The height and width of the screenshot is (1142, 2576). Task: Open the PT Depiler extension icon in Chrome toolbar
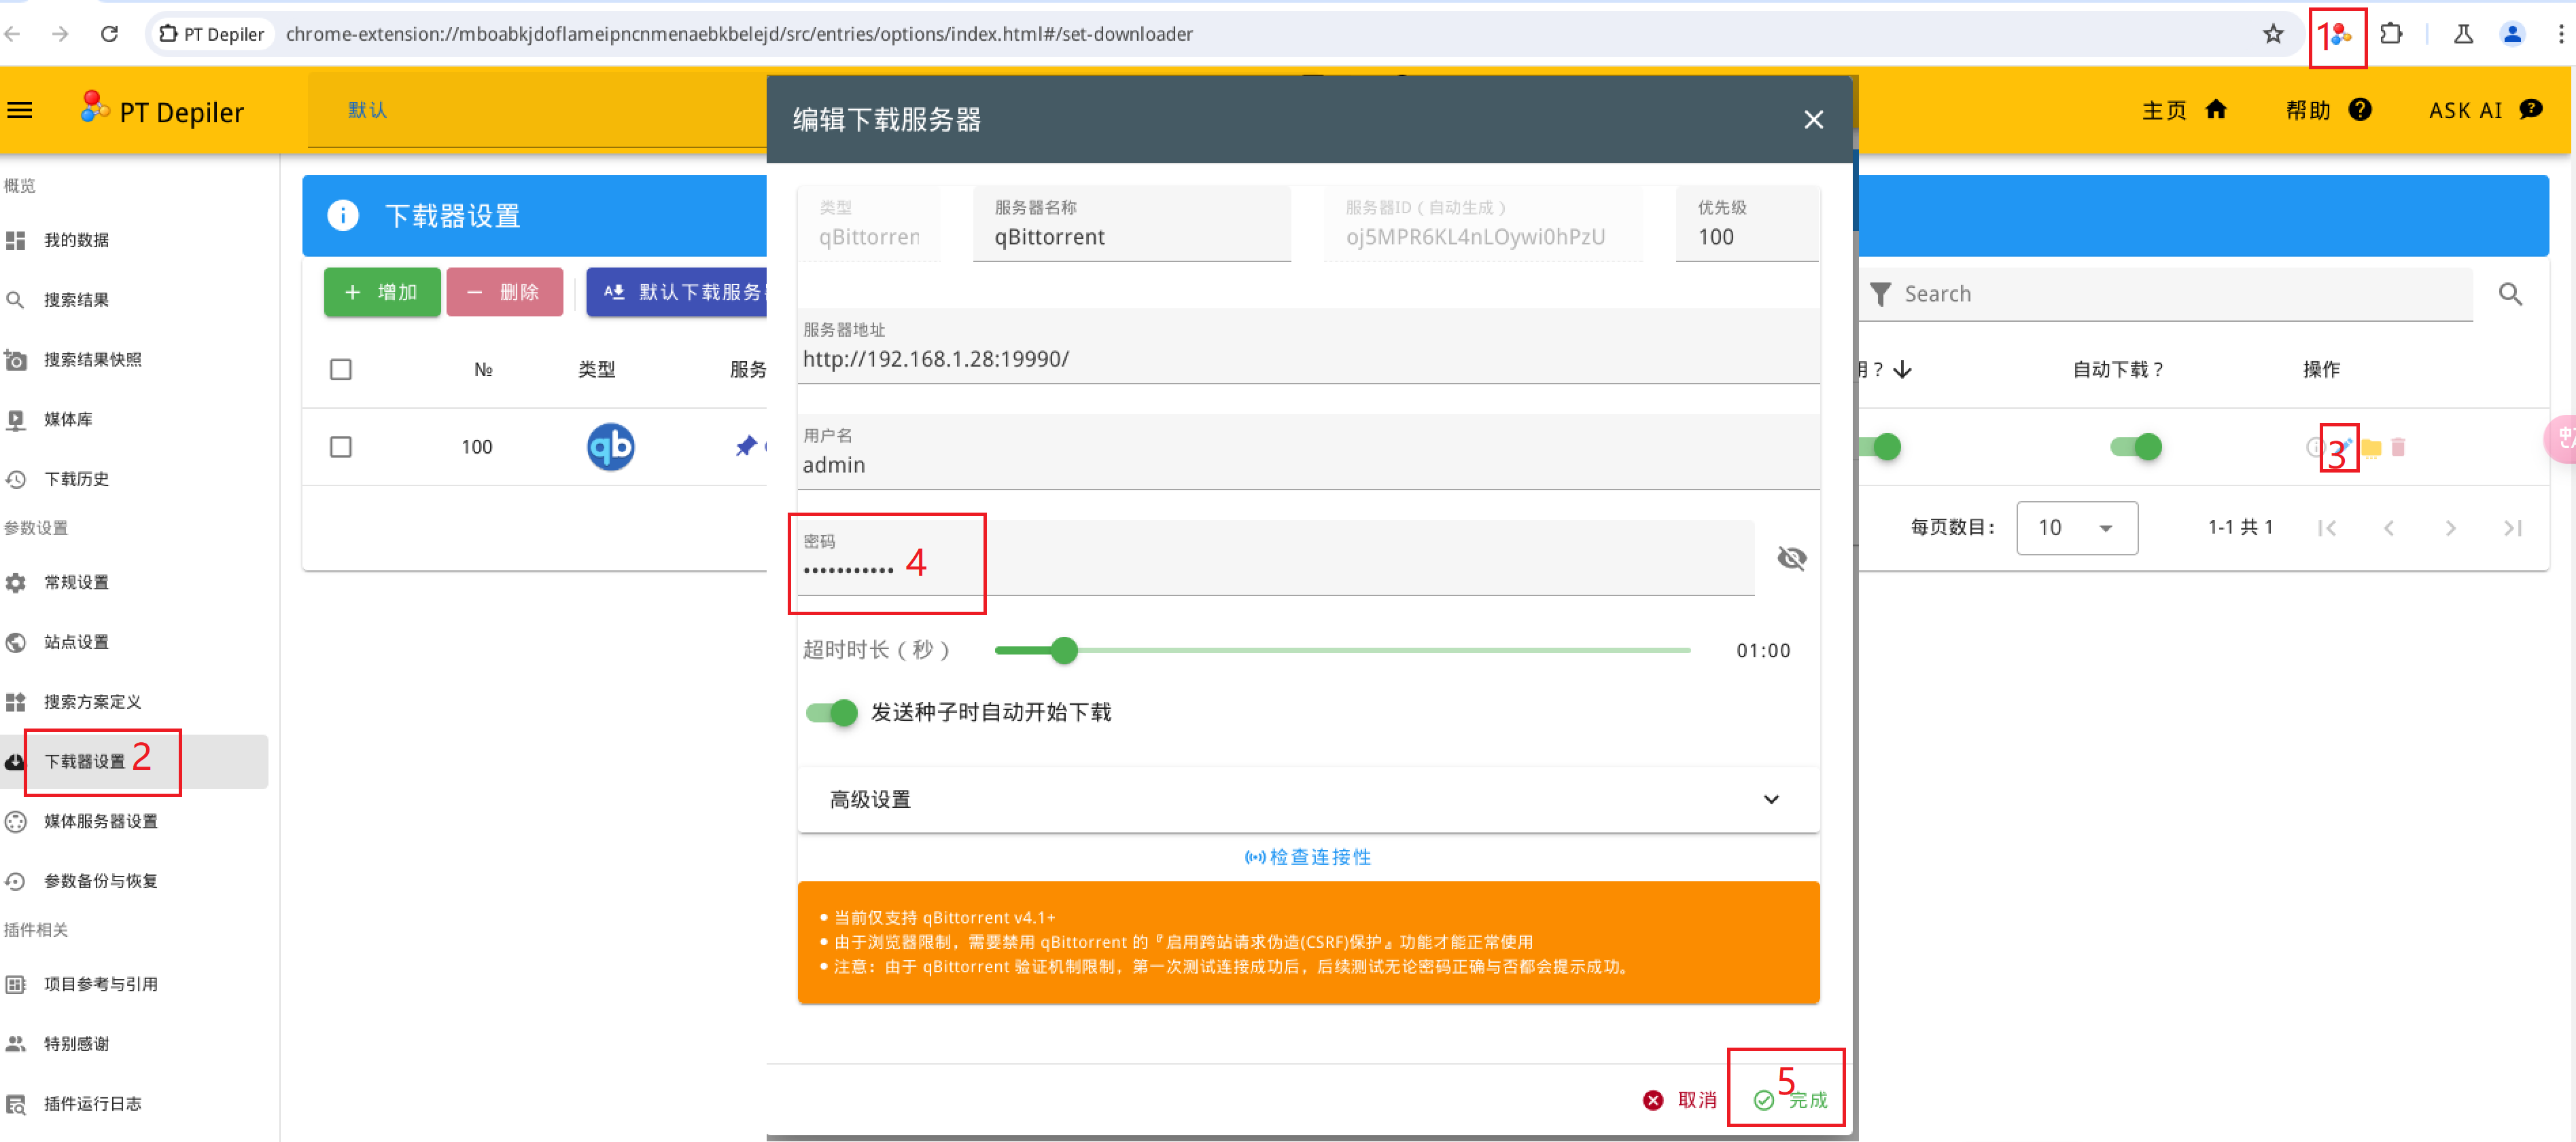(2341, 36)
